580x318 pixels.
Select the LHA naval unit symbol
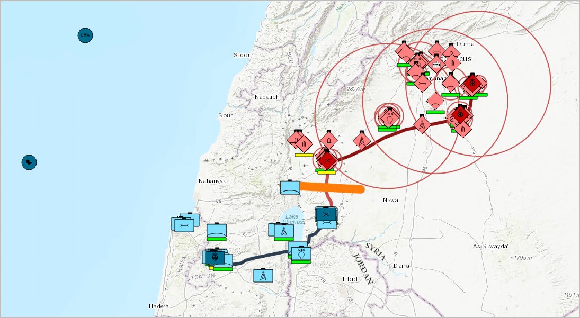coord(85,35)
